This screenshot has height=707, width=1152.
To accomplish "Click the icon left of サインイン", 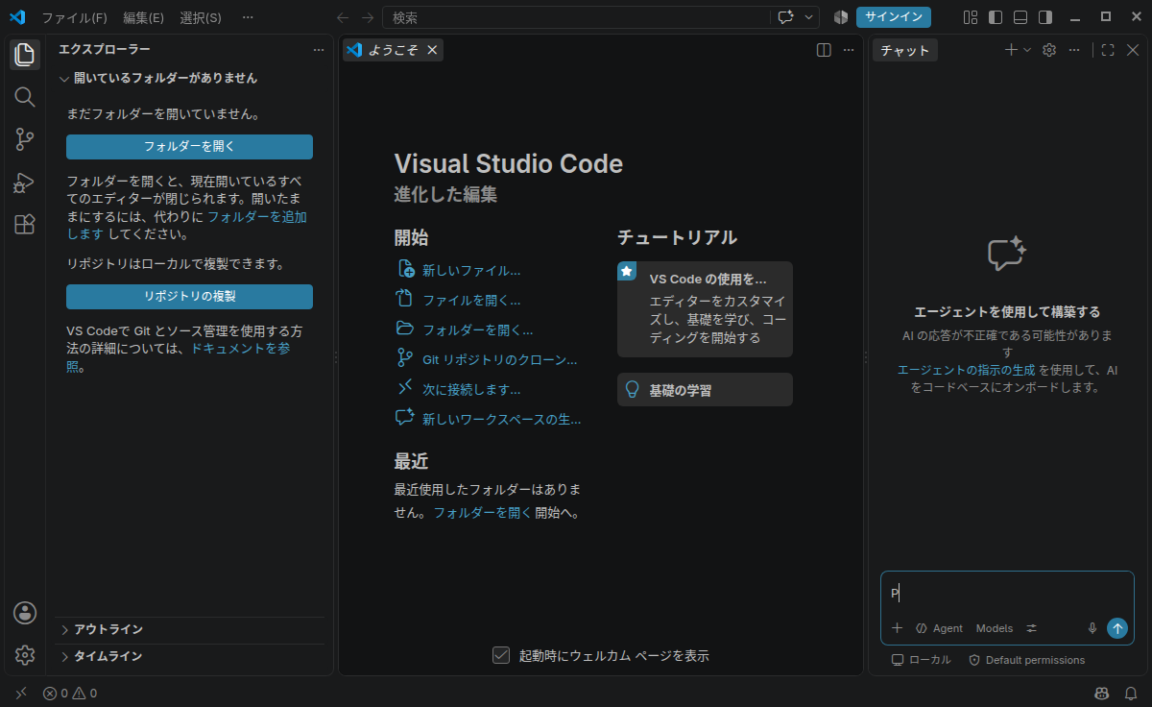I will (841, 17).
